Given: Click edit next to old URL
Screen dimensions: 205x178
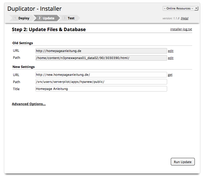Looking at the screenshot, I should (171, 51).
